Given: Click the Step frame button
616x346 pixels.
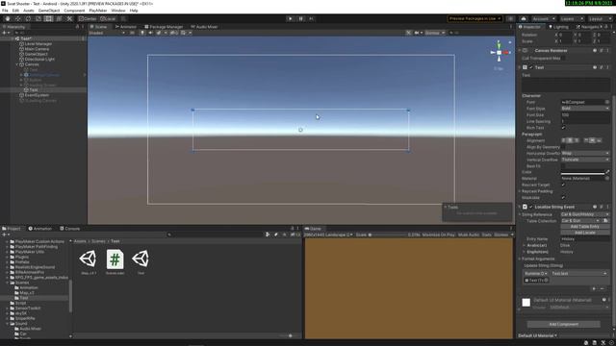Looking at the screenshot, I should coord(311,18).
